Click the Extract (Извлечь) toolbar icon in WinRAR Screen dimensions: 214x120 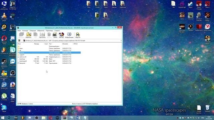pos(29,35)
